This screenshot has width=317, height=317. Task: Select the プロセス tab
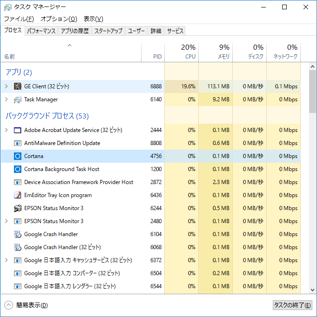[13, 30]
